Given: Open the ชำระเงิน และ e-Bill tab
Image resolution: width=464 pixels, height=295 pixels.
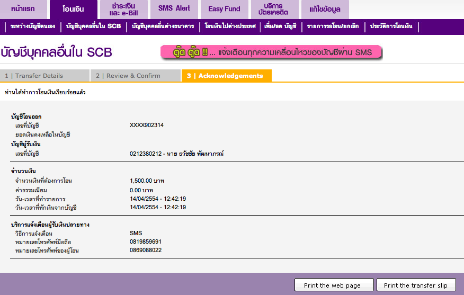Looking at the screenshot, I should tap(124, 9).
